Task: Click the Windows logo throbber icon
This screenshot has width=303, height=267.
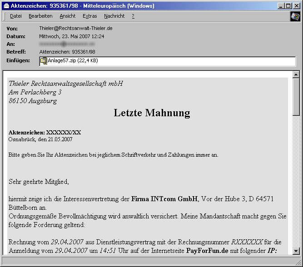Action: pyautogui.click(x=295, y=16)
